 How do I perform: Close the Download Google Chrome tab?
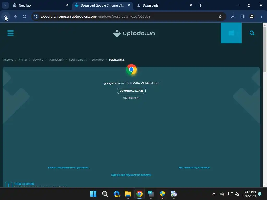[x=129, y=5]
